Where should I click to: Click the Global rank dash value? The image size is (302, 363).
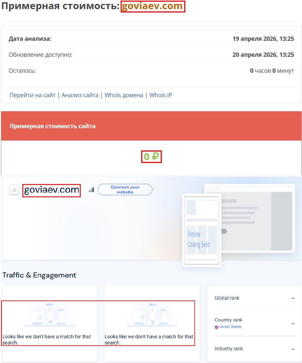click(293, 298)
